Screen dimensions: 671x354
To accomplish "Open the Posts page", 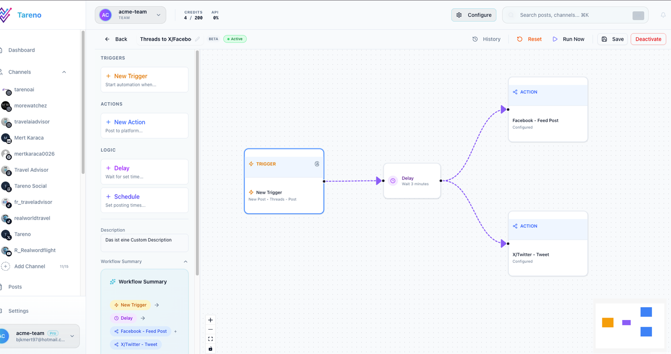I will [x=15, y=287].
